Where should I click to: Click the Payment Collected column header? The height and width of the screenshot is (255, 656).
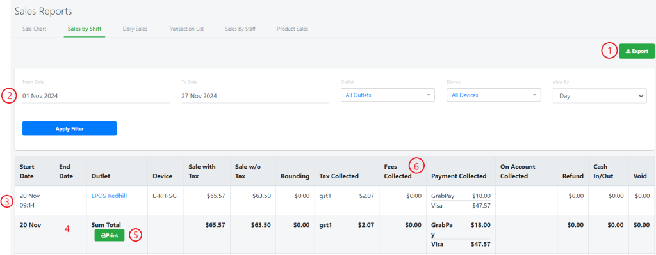459,176
